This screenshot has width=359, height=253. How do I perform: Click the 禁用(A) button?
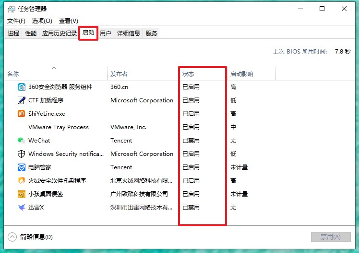click(x=331, y=237)
